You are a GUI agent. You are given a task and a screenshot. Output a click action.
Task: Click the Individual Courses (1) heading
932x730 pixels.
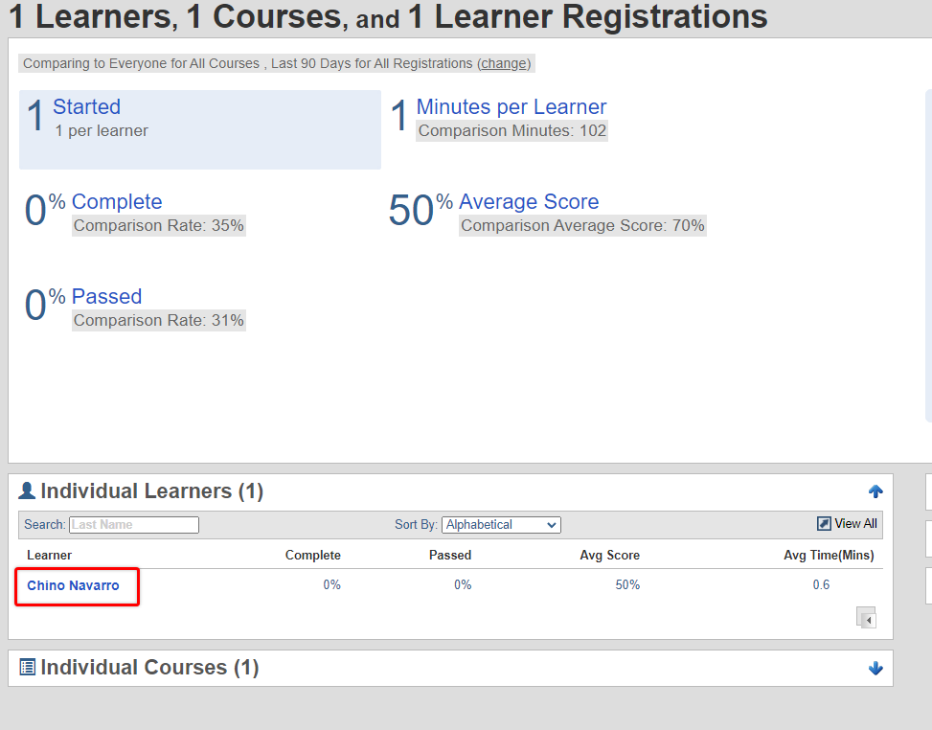click(x=149, y=667)
